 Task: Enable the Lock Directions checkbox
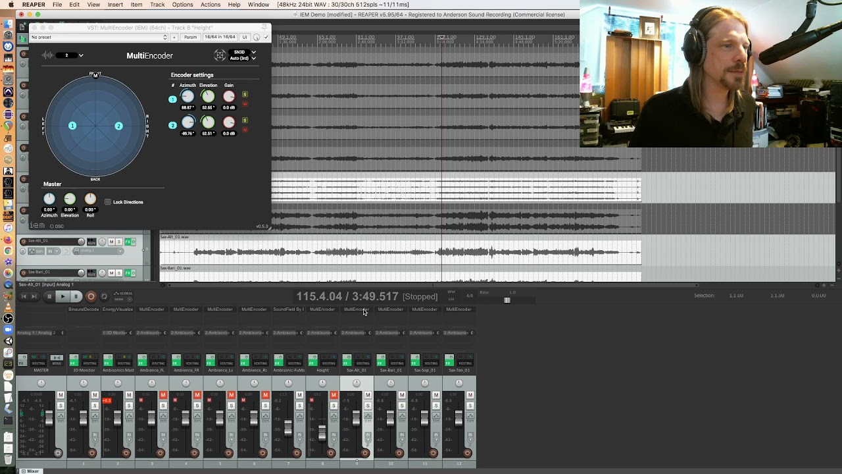108,202
